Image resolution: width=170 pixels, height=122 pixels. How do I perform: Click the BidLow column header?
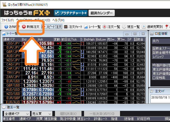pyautogui.click(x=101, y=39)
